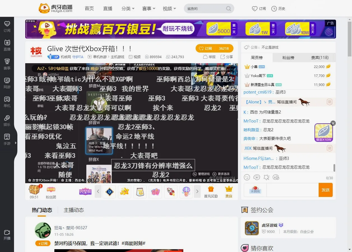Switch to the 粉丝榜 tab
Viewport: 352px width, 252px height.
[288, 58]
